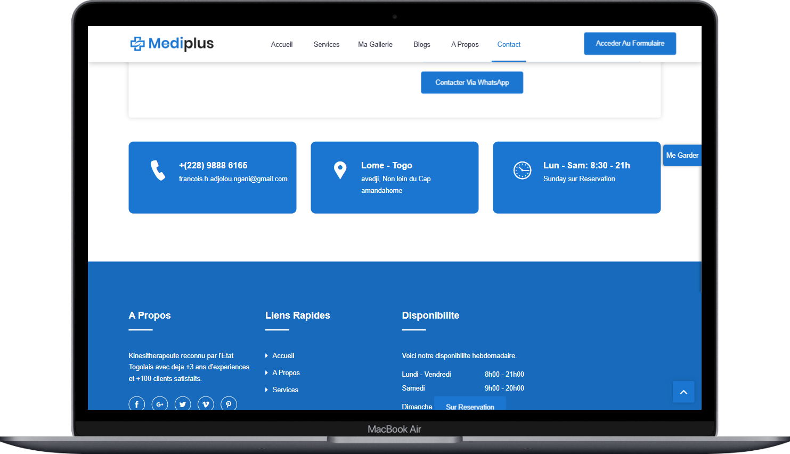The width and height of the screenshot is (790, 454).
Task: Click the map location pin icon
Action: (x=340, y=171)
